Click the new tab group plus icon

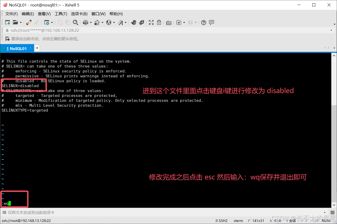[179, 22]
